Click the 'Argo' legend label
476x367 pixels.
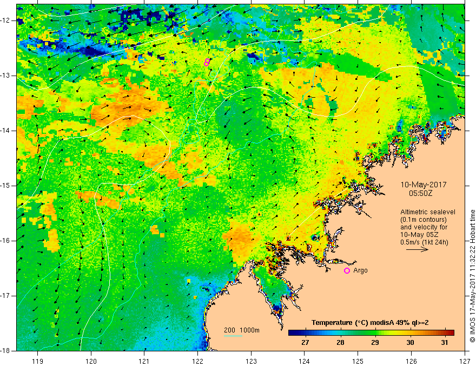tap(360, 270)
